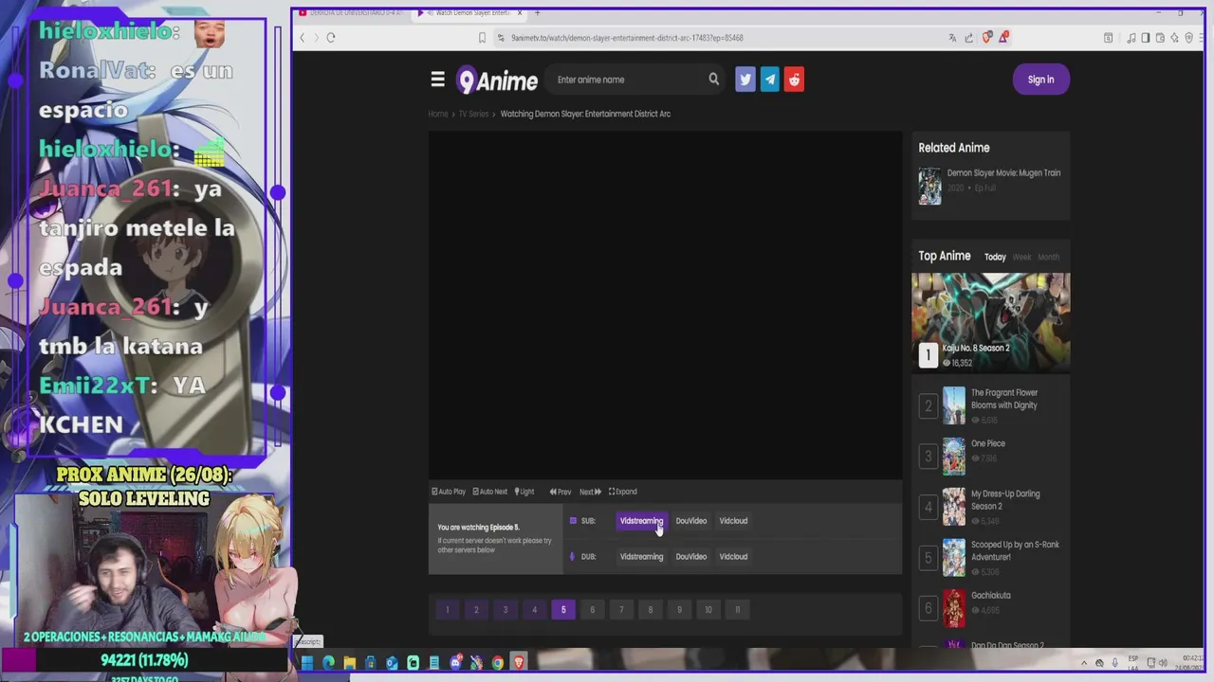Open Gachiakuta in Top Anime
1214x682 pixels.
[990, 596]
